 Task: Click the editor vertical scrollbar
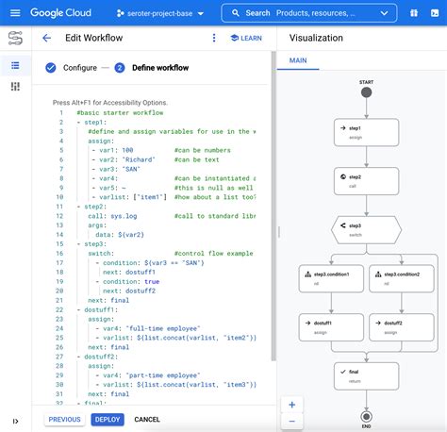coord(273,206)
